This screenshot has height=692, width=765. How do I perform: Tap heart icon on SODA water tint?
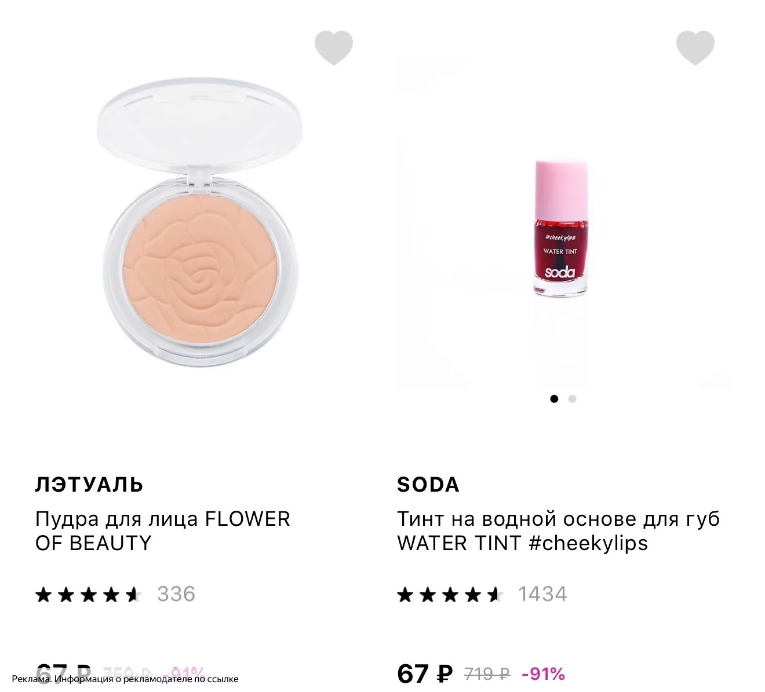(x=695, y=47)
